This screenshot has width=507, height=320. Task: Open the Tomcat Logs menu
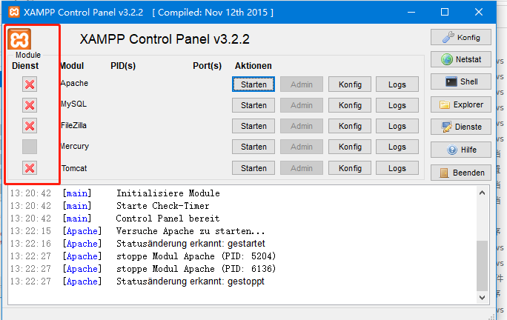click(x=397, y=168)
